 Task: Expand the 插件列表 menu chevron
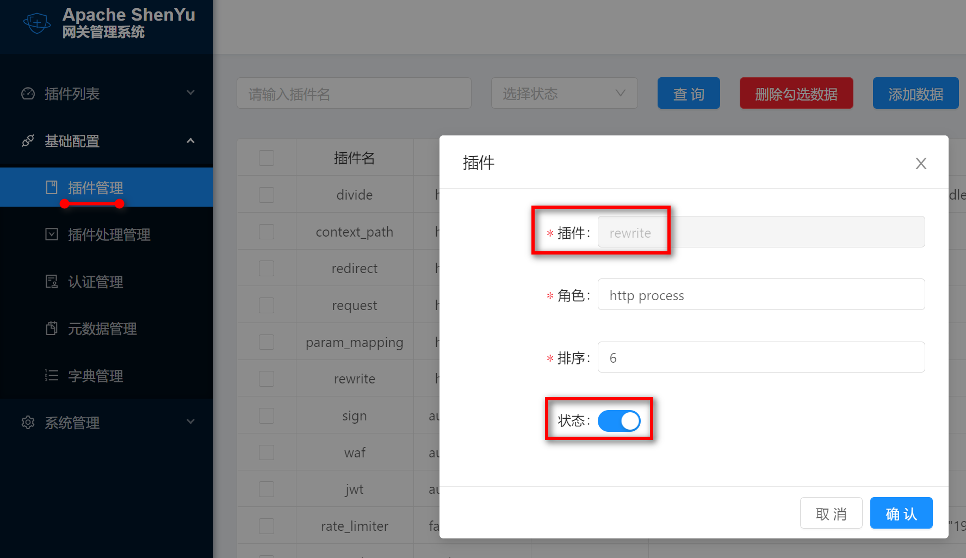pyautogui.click(x=190, y=93)
